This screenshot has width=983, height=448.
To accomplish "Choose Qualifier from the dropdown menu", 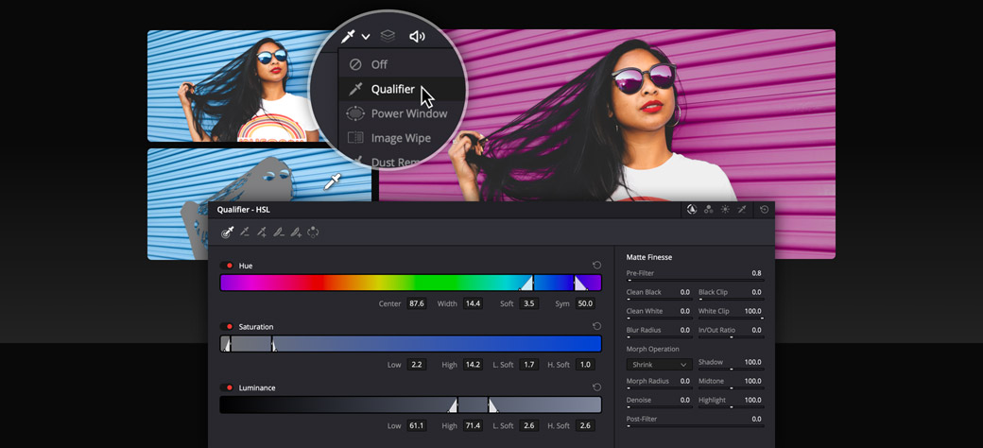I will click(x=392, y=89).
